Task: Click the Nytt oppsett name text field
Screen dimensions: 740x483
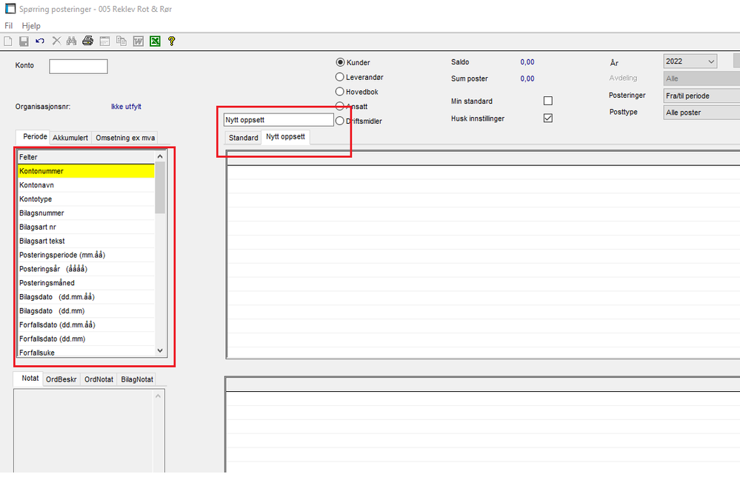Action: 279,119
